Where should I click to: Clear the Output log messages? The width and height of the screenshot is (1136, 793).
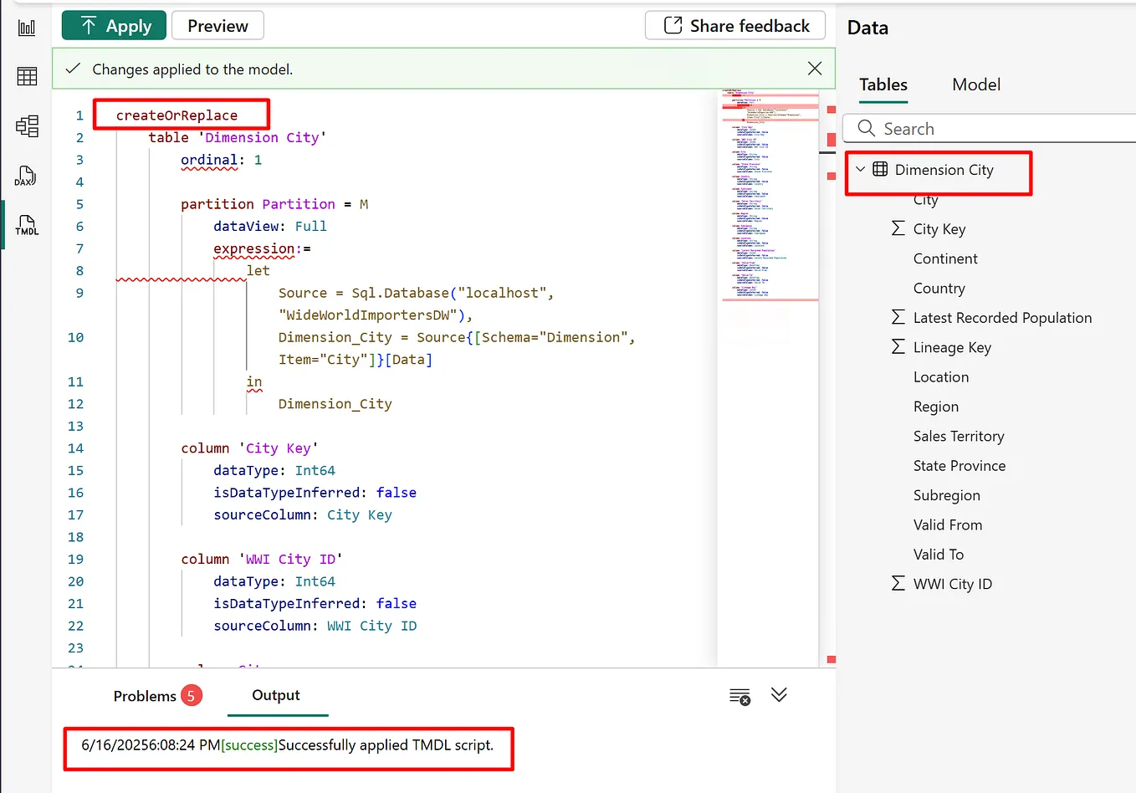coord(738,695)
